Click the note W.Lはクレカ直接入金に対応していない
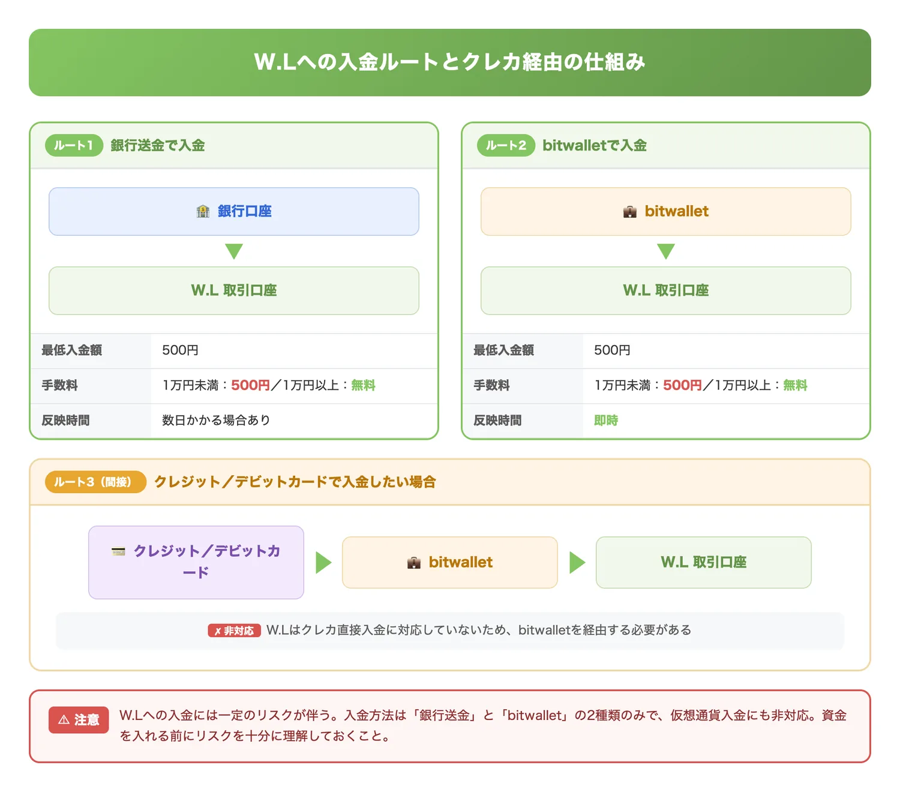 click(479, 630)
